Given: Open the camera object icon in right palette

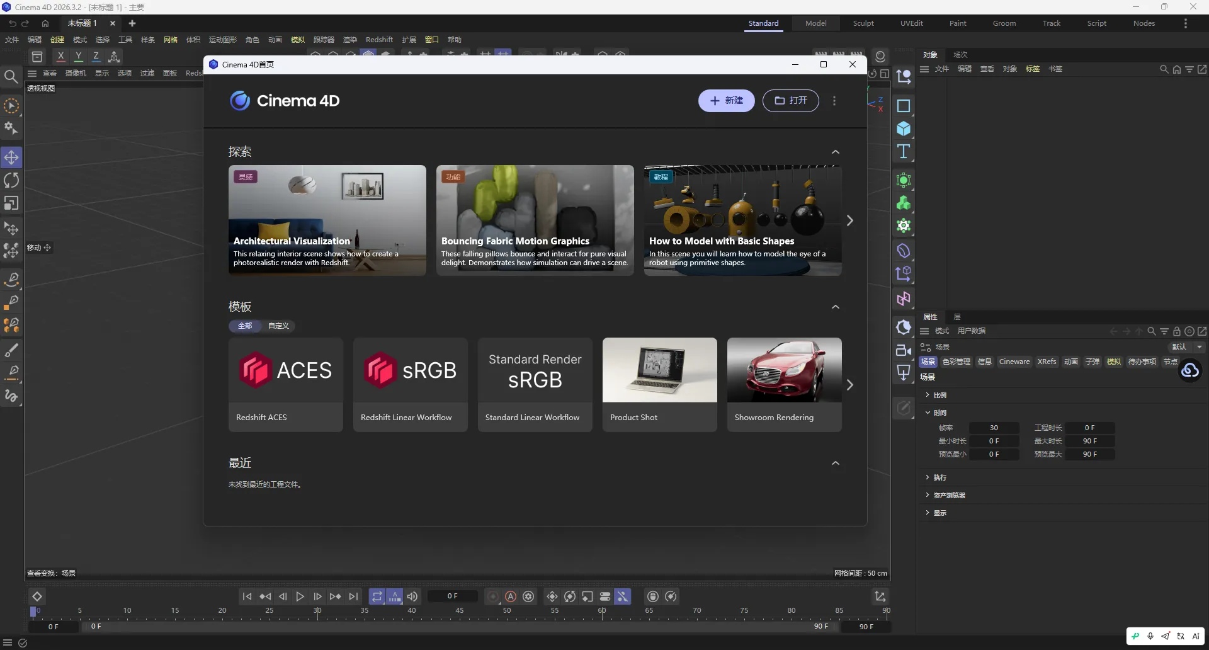Looking at the screenshot, I should [904, 350].
